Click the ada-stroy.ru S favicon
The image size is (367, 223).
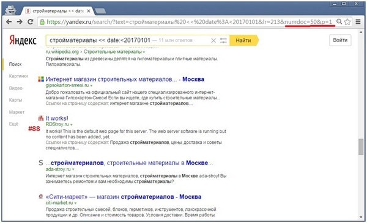coord(41,163)
